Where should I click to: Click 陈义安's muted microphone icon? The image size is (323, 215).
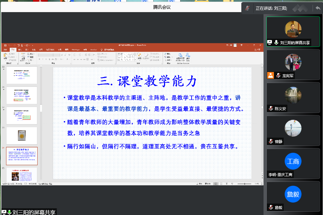pyautogui.click(x=271, y=108)
